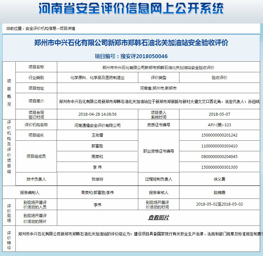The height and width of the screenshot is (256, 263).
Task: Click the project introduction description text
Action: point(159,102)
